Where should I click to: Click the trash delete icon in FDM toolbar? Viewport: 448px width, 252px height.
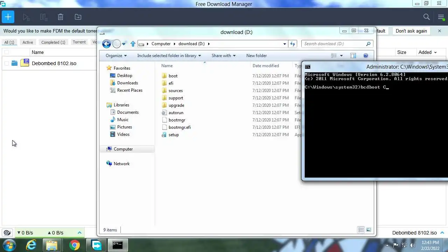click(x=61, y=17)
